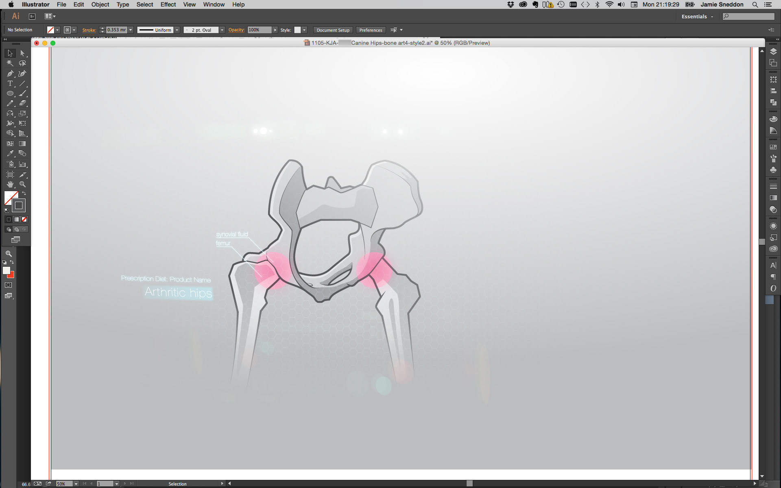
Task: Change screen mode button in toolbox
Action: (16, 240)
